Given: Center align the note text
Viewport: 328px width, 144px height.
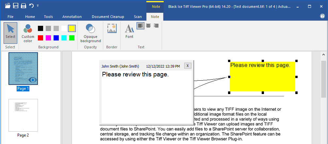Looking at the screenshot, I should tap(148, 26).
